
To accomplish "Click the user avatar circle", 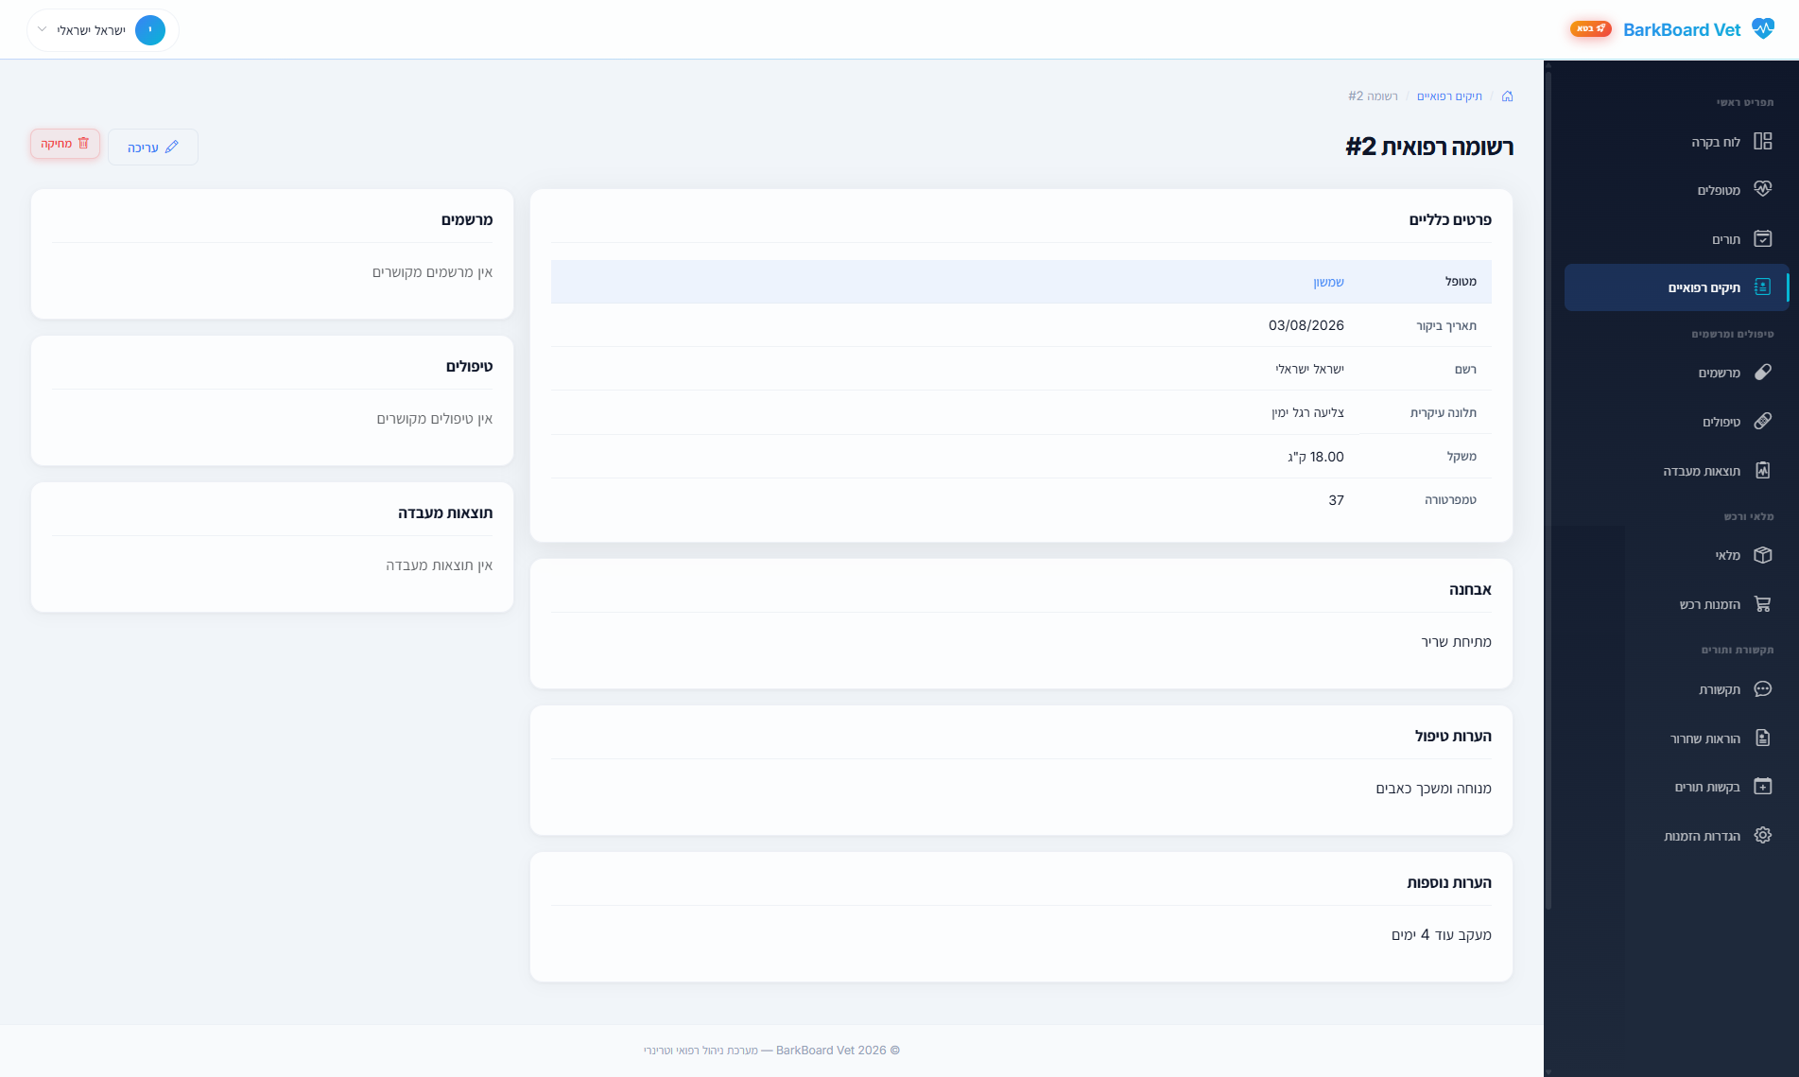I will click(x=150, y=30).
